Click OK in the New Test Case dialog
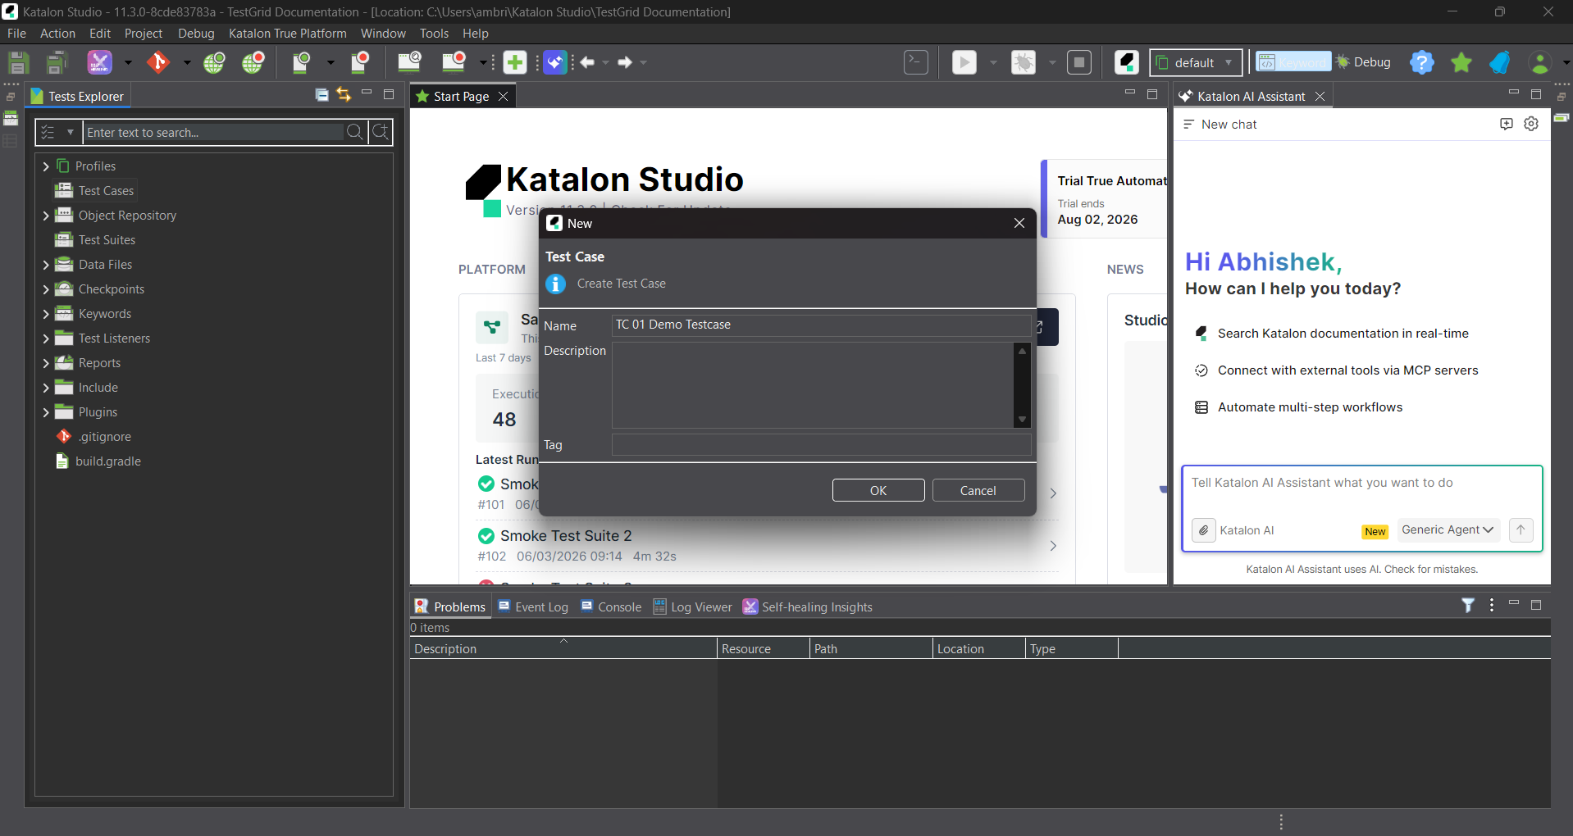This screenshot has width=1573, height=836. coord(878,490)
